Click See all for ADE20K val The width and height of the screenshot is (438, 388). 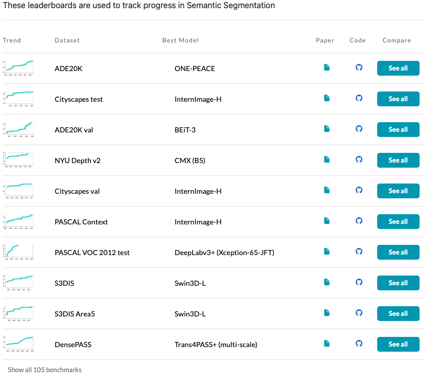(x=398, y=129)
